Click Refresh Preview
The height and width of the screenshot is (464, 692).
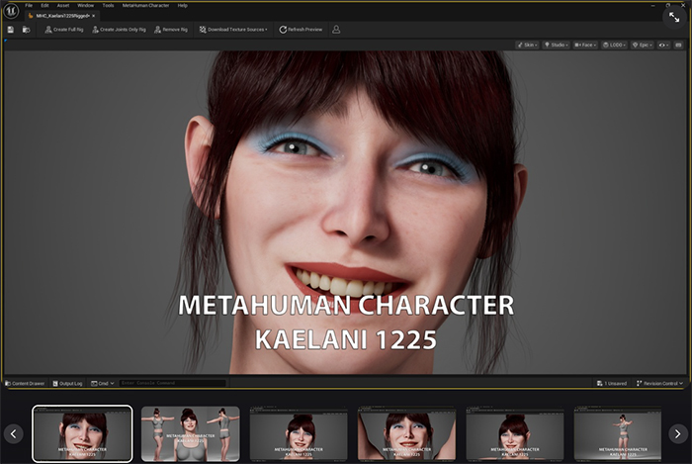(301, 30)
